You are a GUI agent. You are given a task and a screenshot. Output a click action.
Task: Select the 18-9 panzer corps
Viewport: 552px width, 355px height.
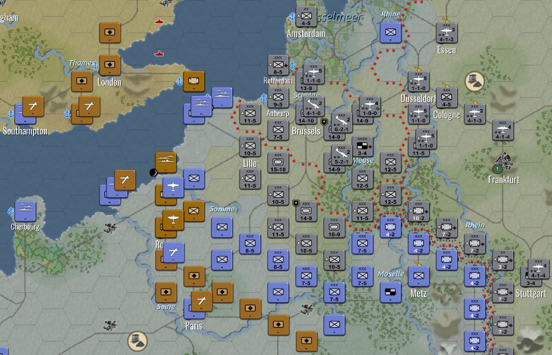[334, 227]
